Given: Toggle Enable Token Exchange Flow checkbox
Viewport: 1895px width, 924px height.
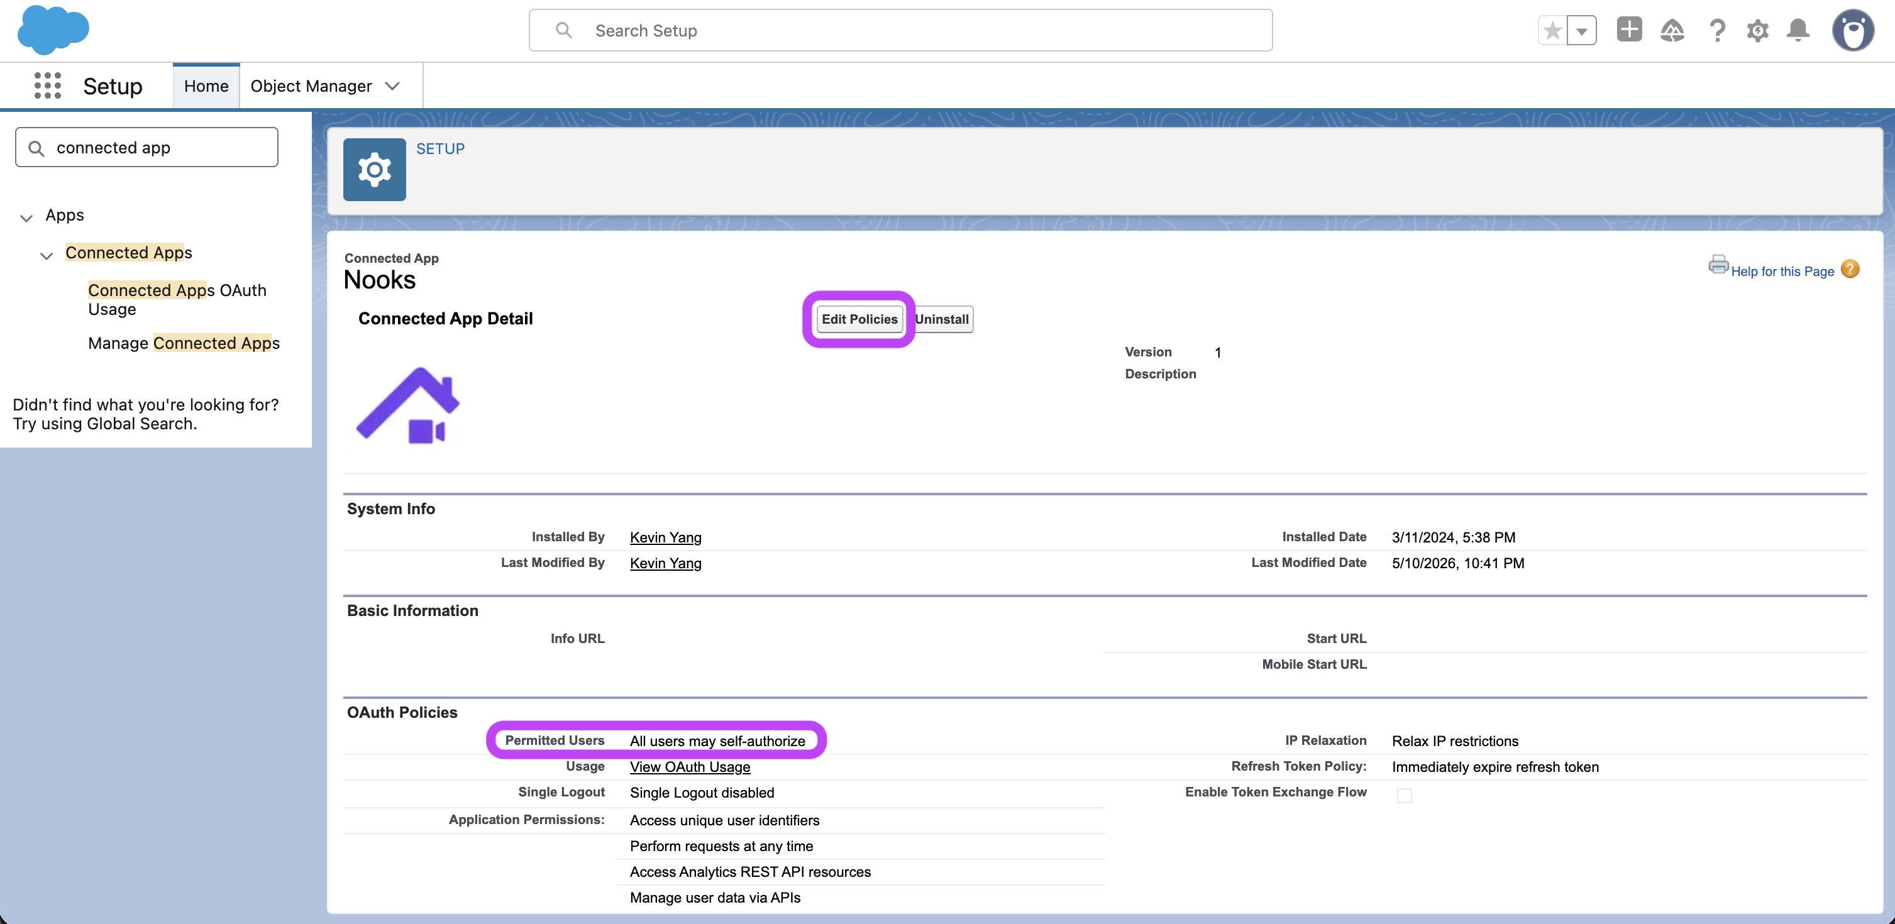Looking at the screenshot, I should [1405, 795].
